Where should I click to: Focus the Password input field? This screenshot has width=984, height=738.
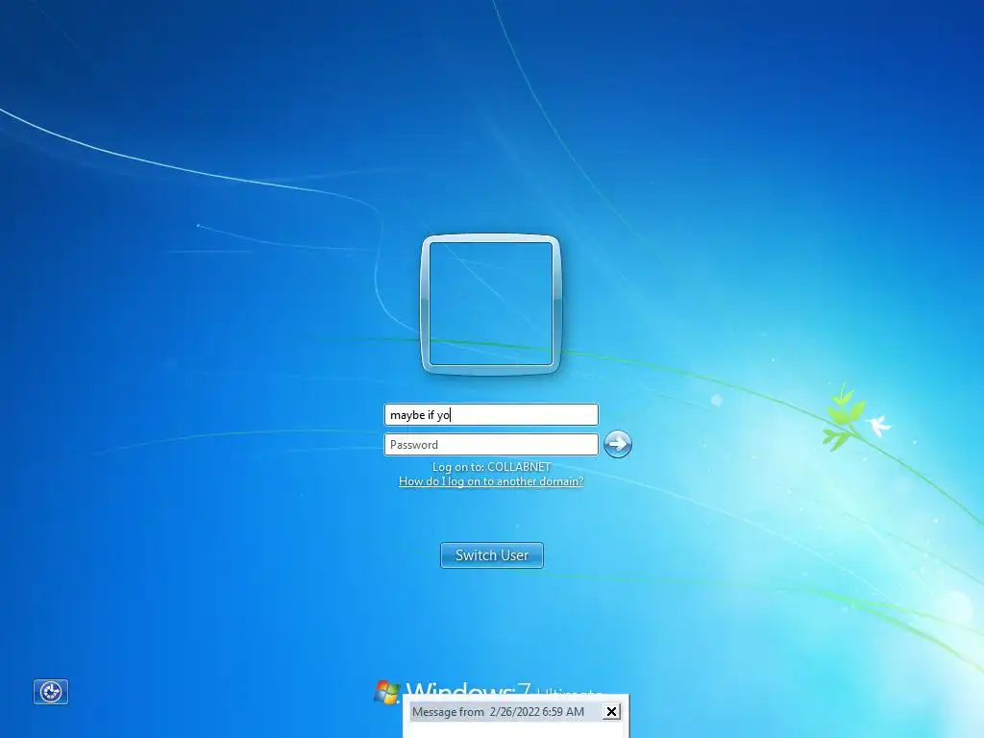coord(491,444)
